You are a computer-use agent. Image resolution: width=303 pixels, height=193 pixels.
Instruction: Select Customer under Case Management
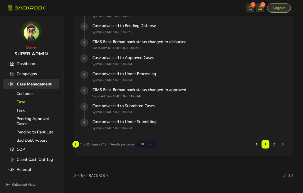click(x=25, y=94)
